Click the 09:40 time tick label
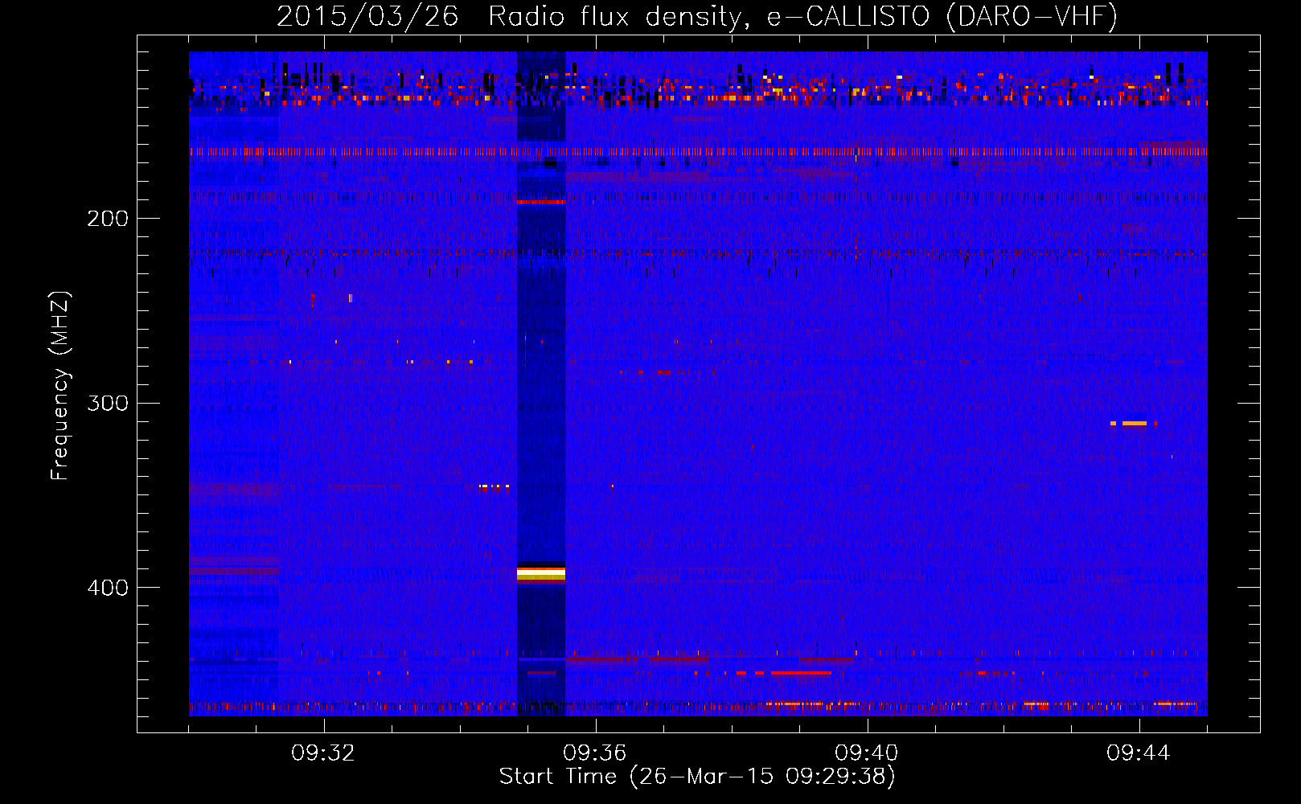The width and height of the screenshot is (1301, 804). click(x=867, y=753)
